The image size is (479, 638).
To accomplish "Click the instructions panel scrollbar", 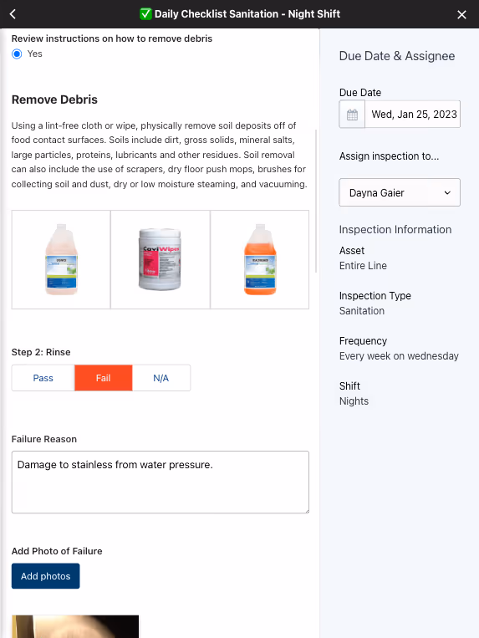I will coord(316,201).
